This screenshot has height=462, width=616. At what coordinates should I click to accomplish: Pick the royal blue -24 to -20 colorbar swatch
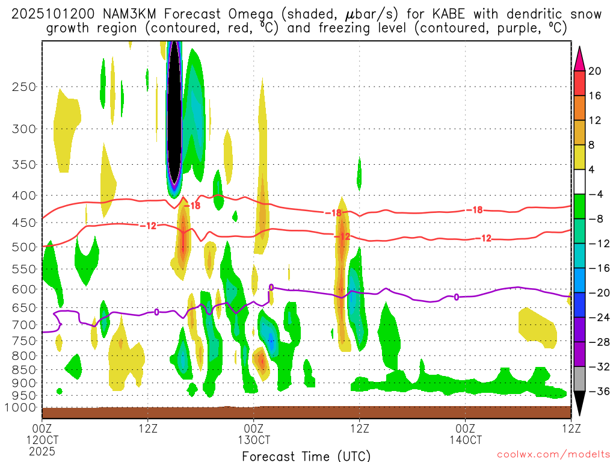[x=579, y=305]
